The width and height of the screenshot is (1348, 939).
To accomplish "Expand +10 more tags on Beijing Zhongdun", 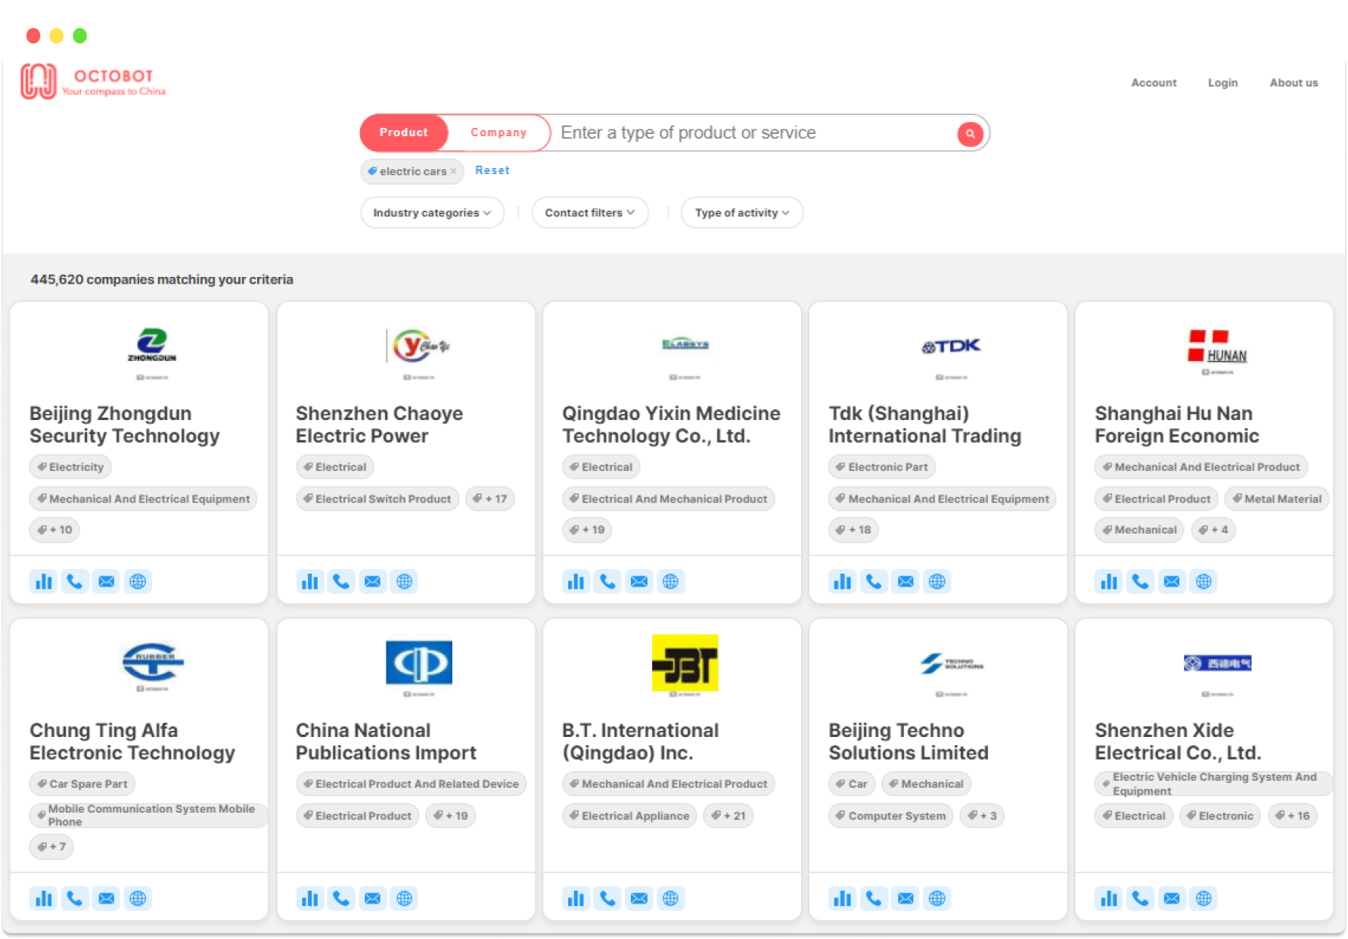I will tap(54, 530).
